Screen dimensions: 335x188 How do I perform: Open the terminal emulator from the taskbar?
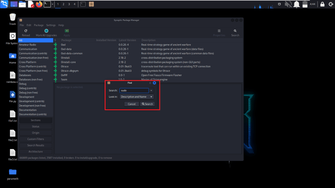pos(47,4)
